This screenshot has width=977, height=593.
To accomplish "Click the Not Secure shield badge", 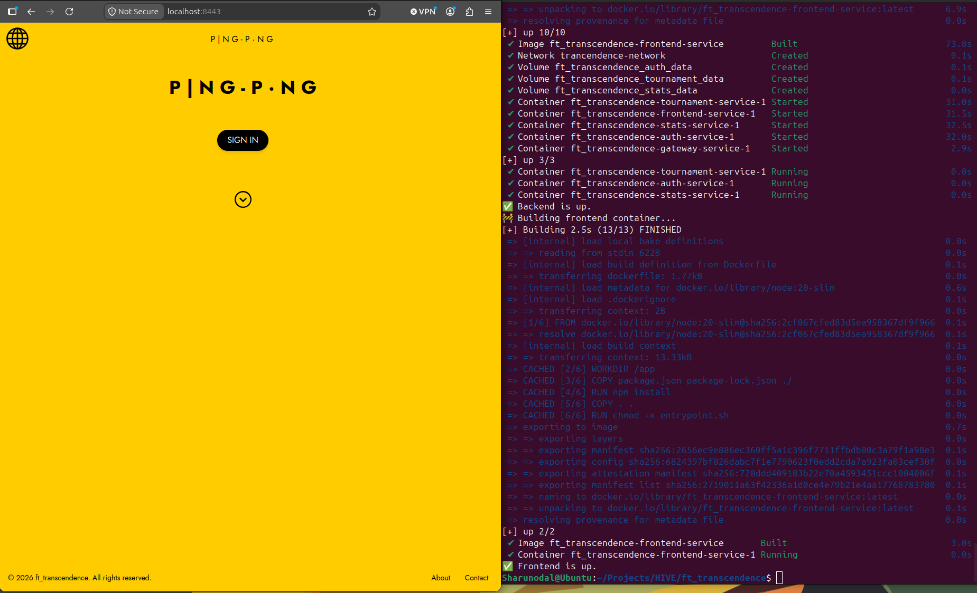I will (134, 12).
